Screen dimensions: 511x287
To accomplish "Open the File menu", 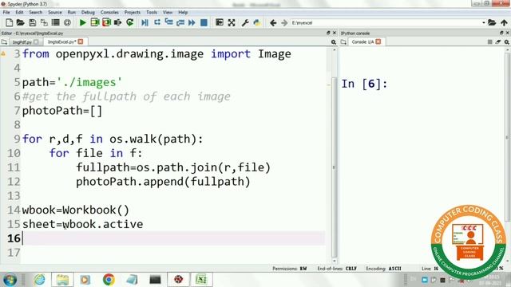I will tap(6, 13).
